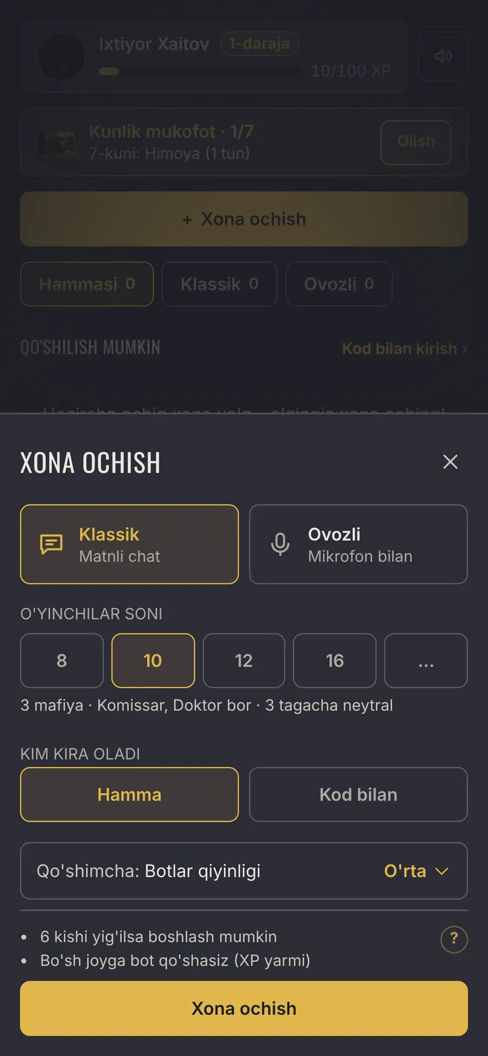Screen dimensions: 488x1056
Task: Open the question mark help icon
Action: pyautogui.click(x=454, y=939)
